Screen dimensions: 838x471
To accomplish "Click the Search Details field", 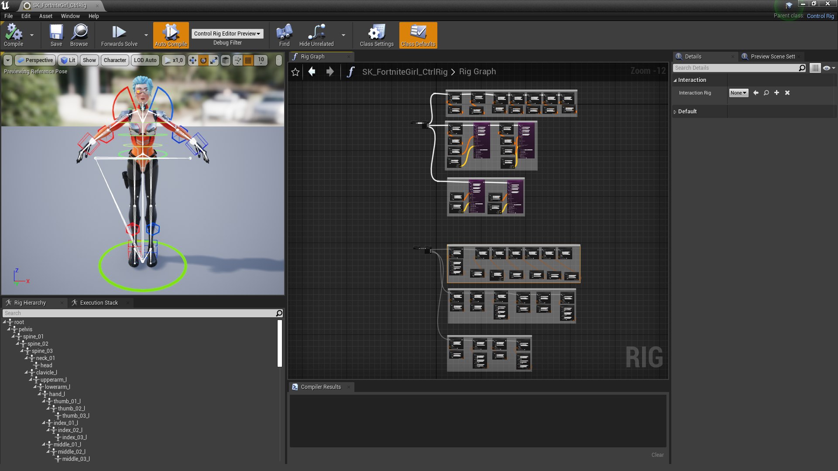I will 735,68.
